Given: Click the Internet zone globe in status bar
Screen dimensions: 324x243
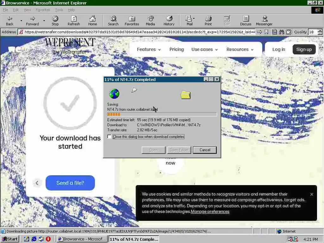Looking at the screenshot, I should coord(279,231).
